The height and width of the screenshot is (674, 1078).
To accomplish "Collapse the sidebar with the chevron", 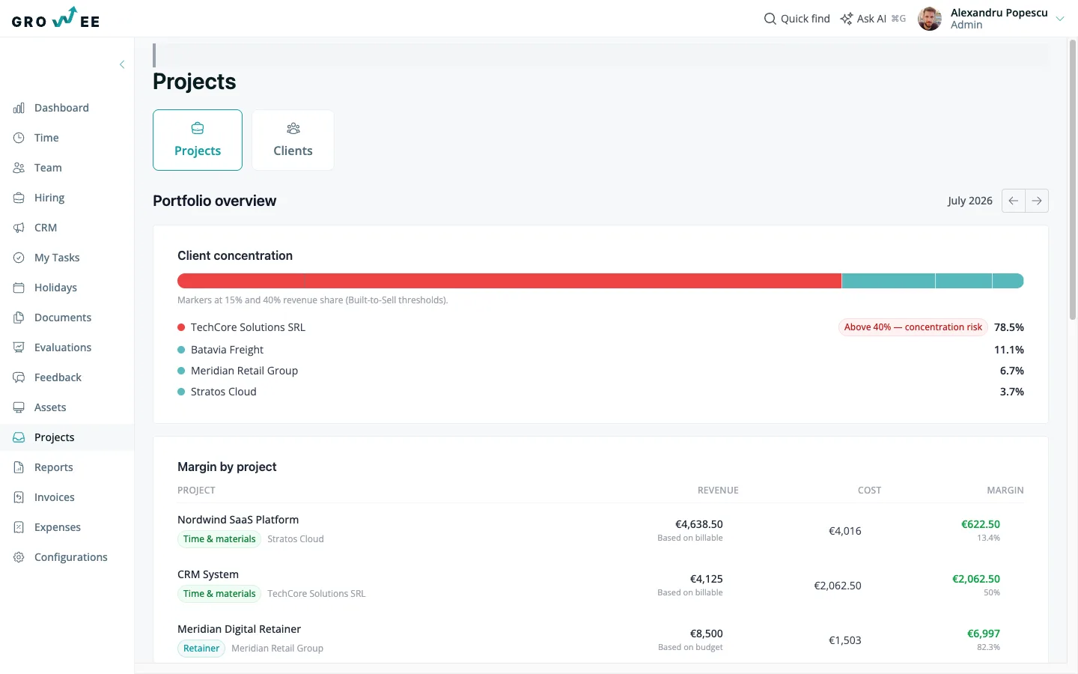I will coord(122,64).
